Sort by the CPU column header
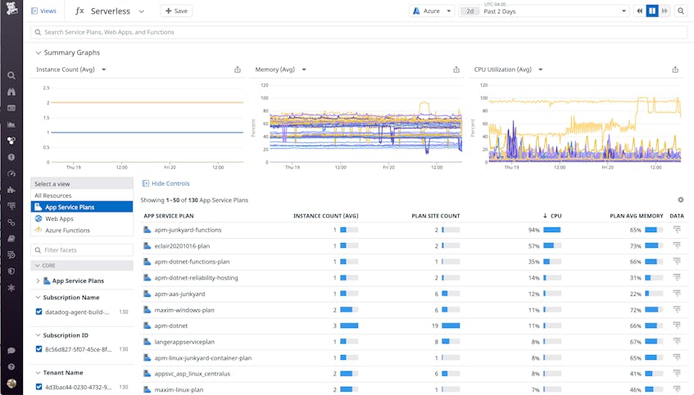The image size is (694, 395). (x=552, y=216)
